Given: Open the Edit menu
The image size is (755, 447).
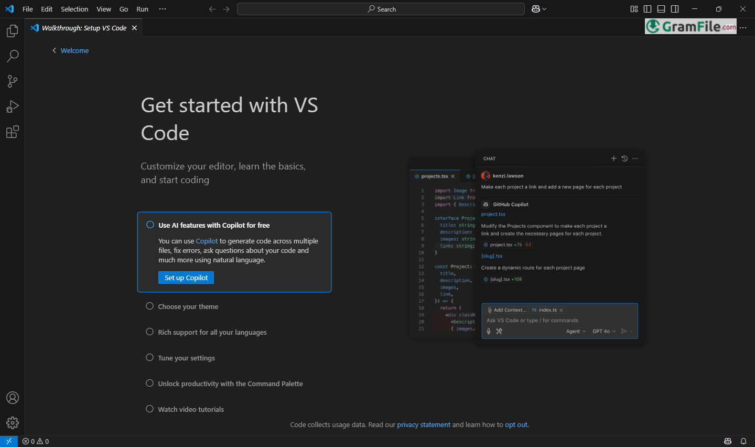Looking at the screenshot, I should (47, 9).
